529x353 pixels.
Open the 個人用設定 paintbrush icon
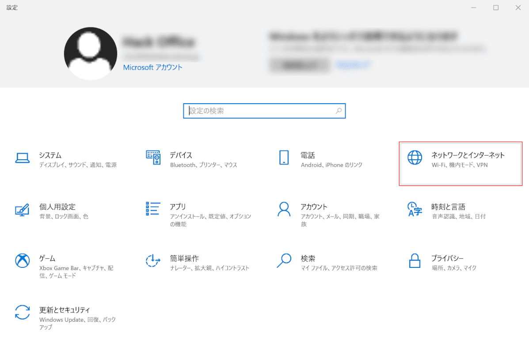(22, 210)
